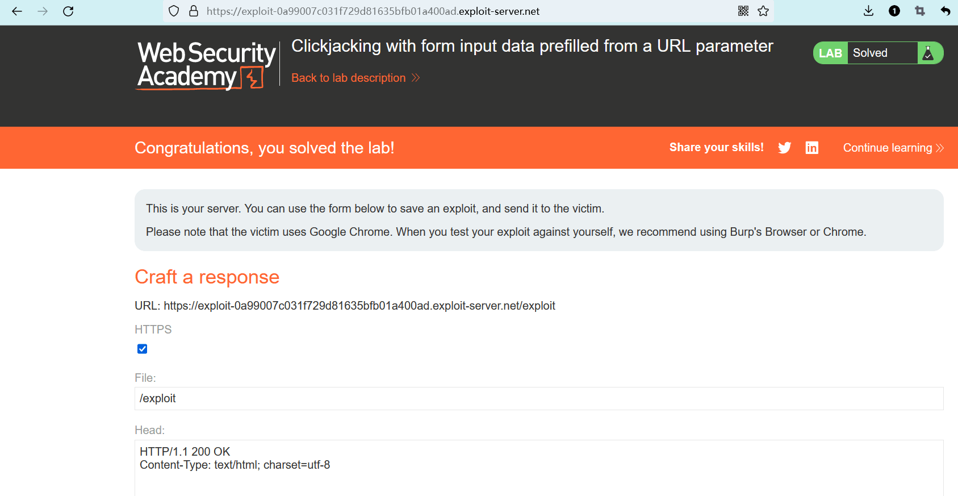Uncheck the HTTPS checkbox
Screen dimensions: 958x496
[x=143, y=349]
